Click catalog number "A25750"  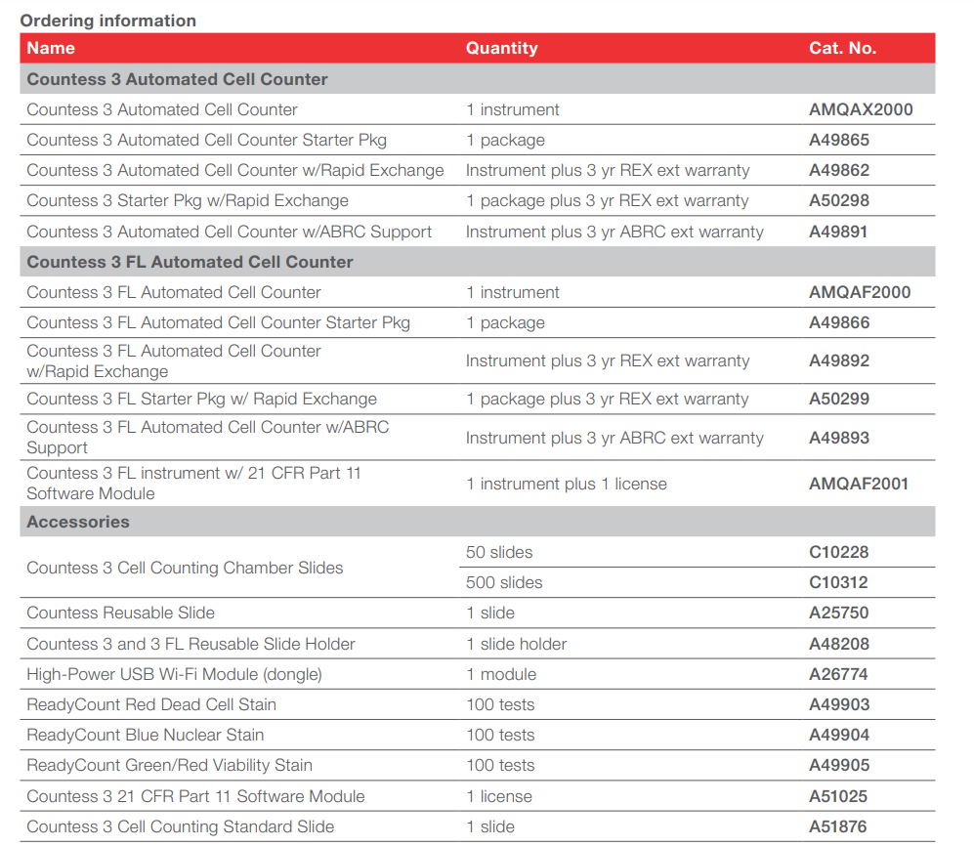[838, 613]
